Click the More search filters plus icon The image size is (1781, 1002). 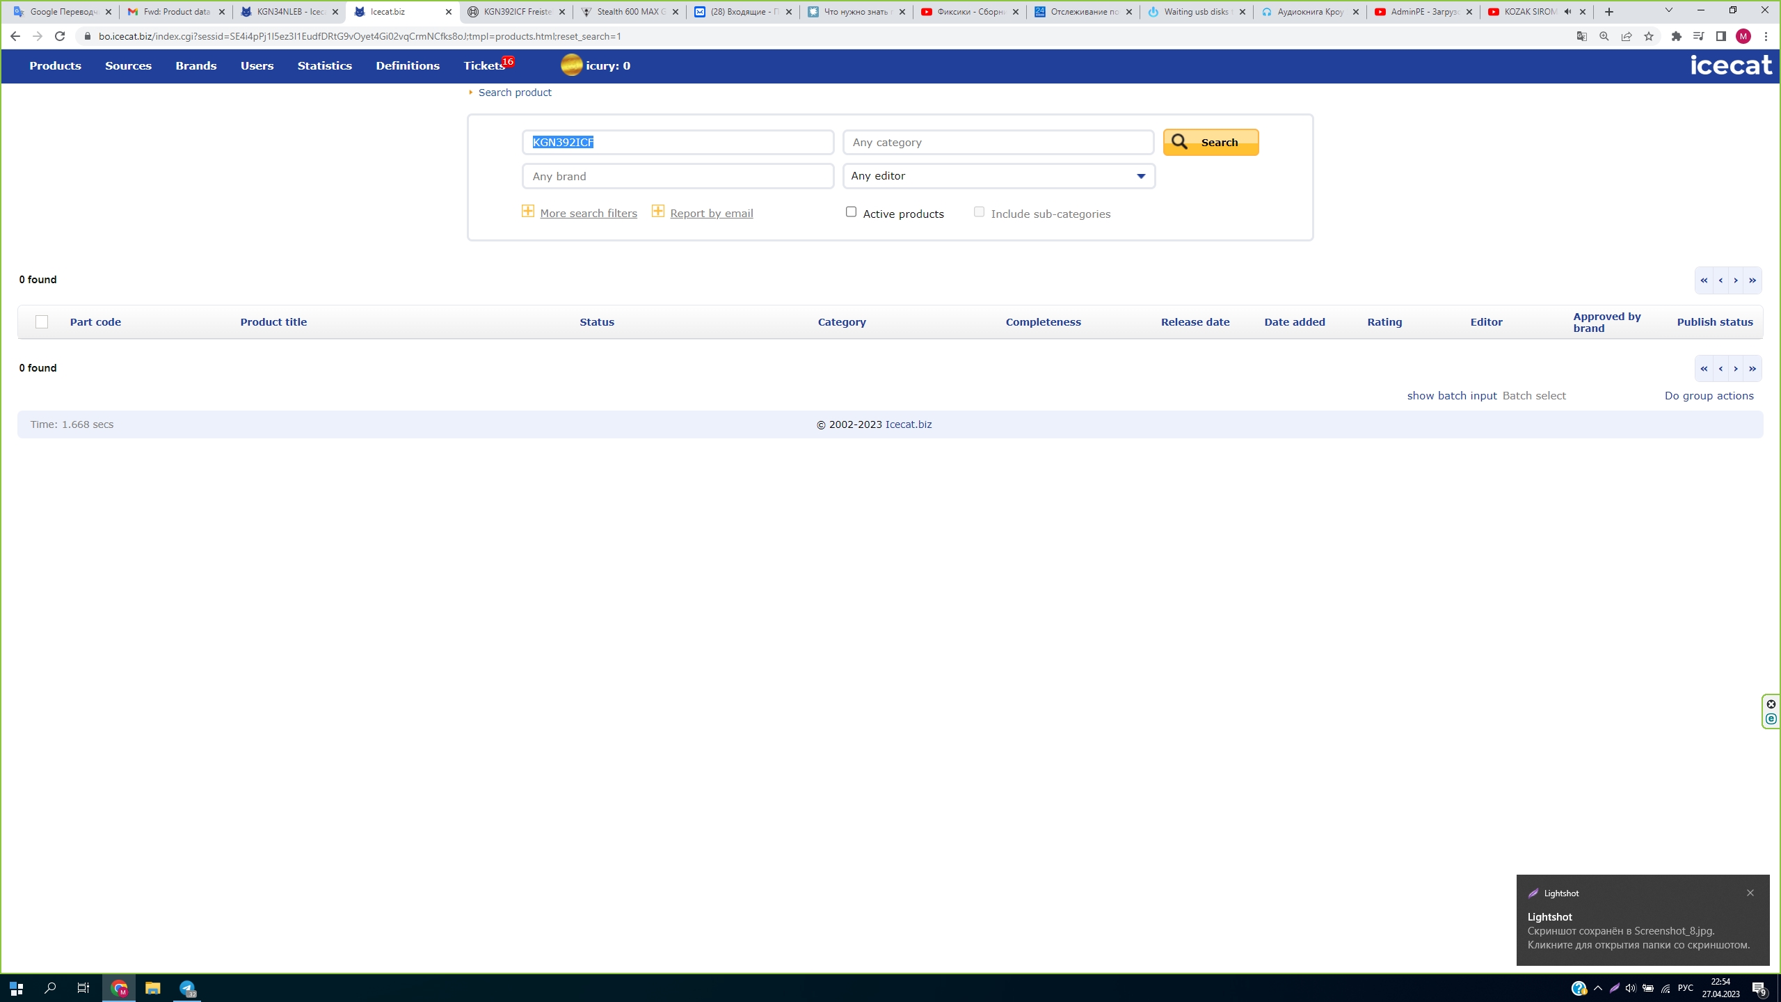(x=529, y=210)
